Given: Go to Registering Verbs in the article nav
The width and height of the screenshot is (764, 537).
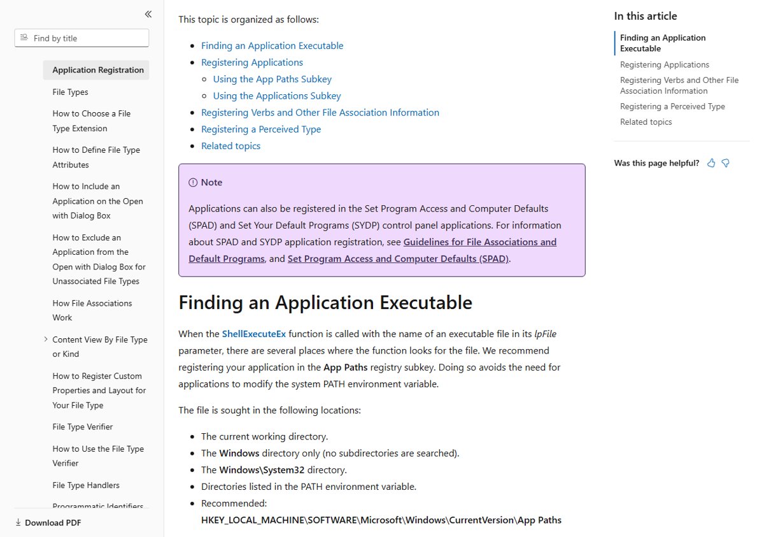Looking at the screenshot, I should [679, 85].
